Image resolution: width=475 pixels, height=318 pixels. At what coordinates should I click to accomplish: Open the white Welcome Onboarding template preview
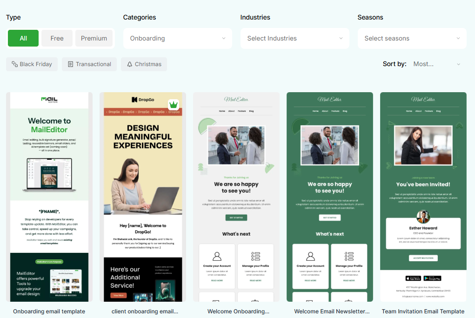click(x=236, y=197)
